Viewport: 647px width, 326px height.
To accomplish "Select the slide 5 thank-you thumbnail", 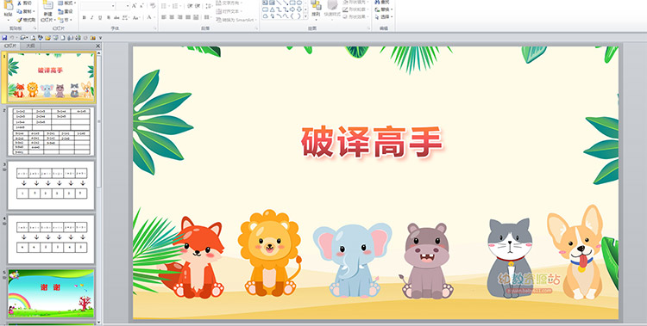I will (x=51, y=293).
